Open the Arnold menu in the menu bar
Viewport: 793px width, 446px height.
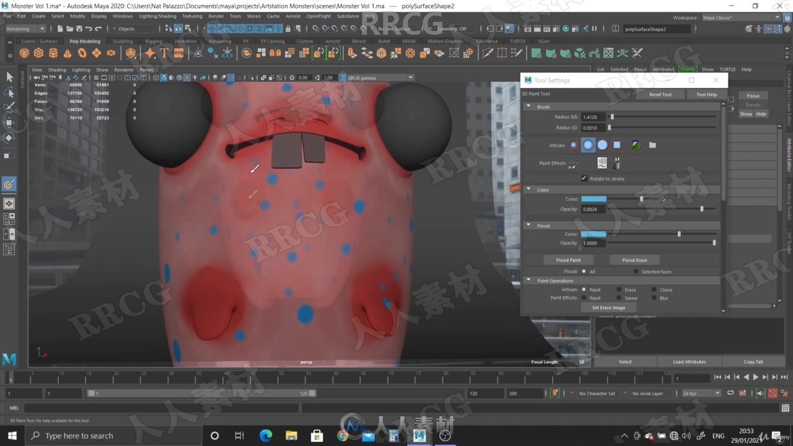293,16
